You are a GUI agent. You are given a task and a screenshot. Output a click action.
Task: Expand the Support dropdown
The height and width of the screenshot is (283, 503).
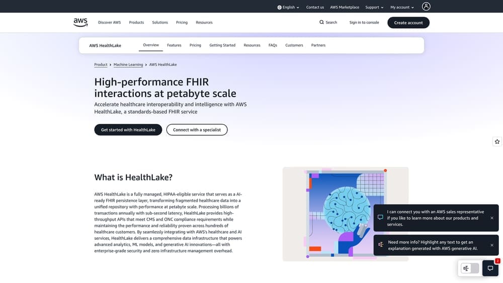374,8
